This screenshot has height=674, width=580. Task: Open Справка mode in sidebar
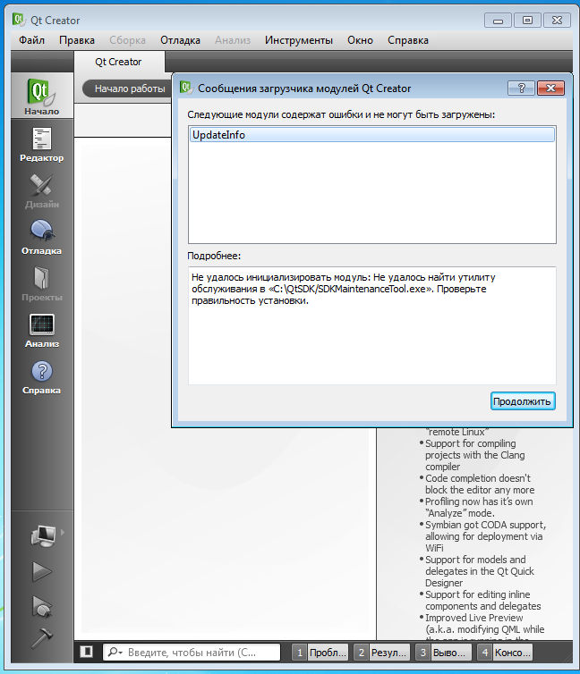[x=42, y=377]
